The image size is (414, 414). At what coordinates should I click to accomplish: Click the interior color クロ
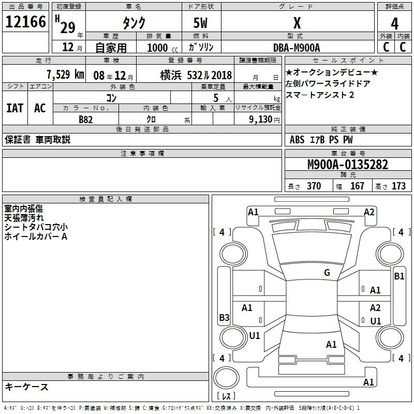[151, 120]
